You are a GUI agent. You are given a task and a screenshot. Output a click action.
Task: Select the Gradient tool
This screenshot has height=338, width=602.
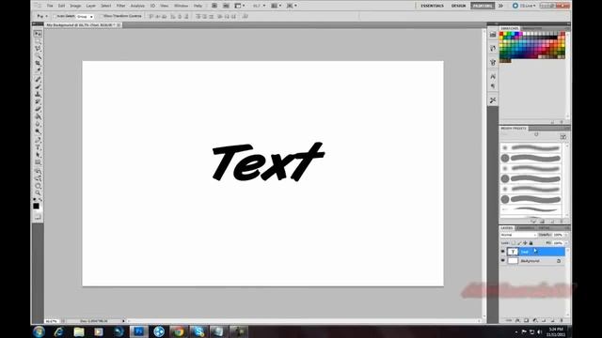[x=38, y=116]
